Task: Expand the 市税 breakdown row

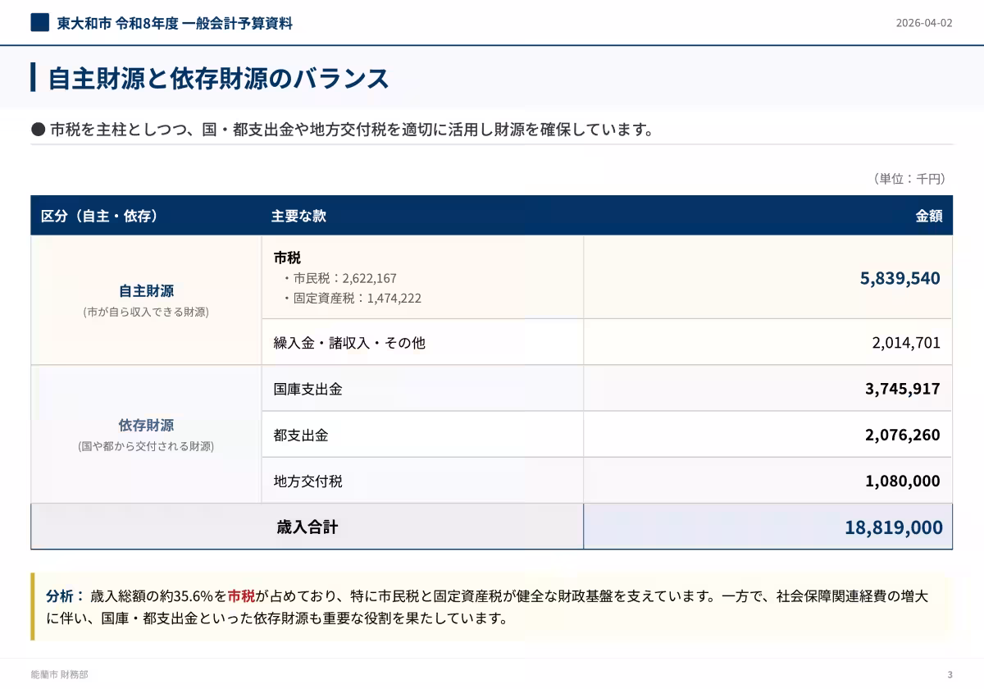Action: point(286,258)
